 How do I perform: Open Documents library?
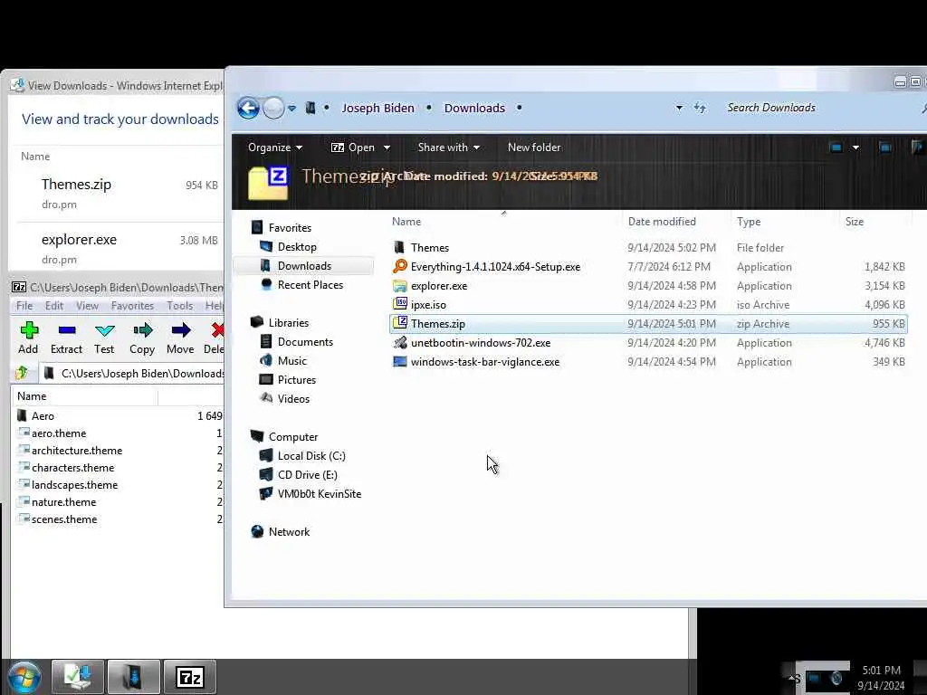click(305, 341)
